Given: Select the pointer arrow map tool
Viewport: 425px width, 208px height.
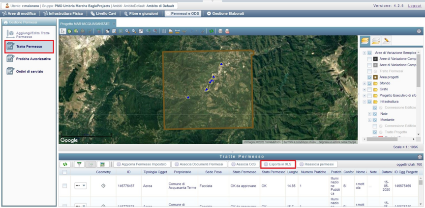Looking at the screenshot, I should [x=63, y=31].
